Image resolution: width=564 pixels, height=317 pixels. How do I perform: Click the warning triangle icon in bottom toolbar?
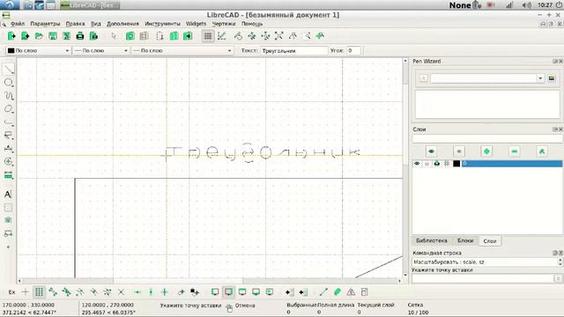[351, 292]
